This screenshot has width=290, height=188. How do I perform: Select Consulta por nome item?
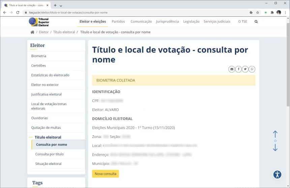point(58,144)
